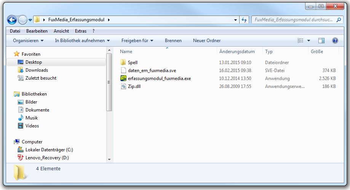The image size is (350, 190).
Task: Click the Lokaler Datenträger (C:) drive icon
Action: tap(20, 149)
